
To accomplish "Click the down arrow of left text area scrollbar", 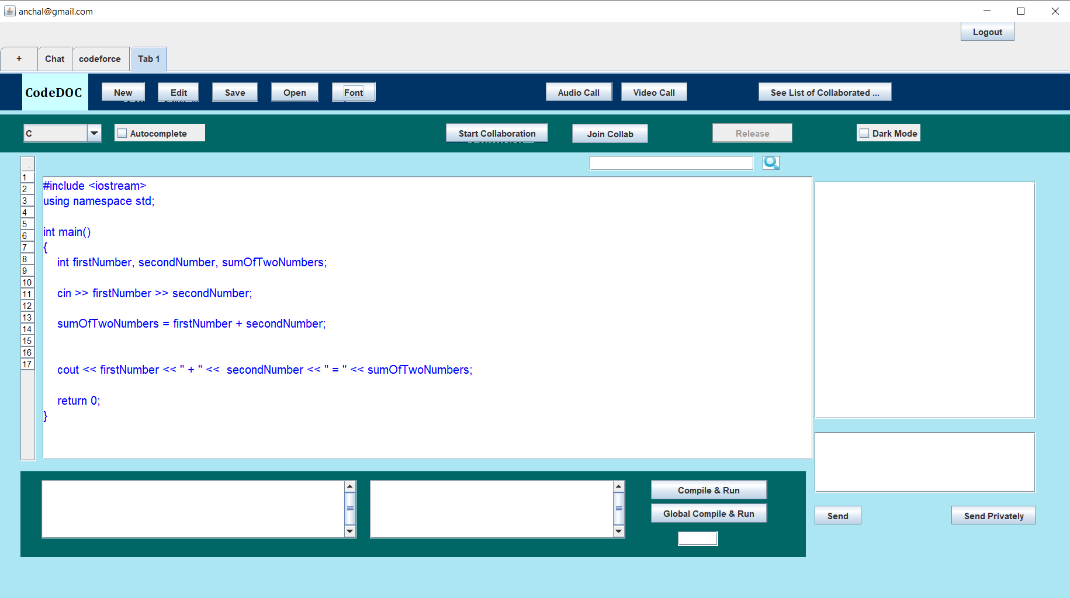I will click(x=350, y=531).
